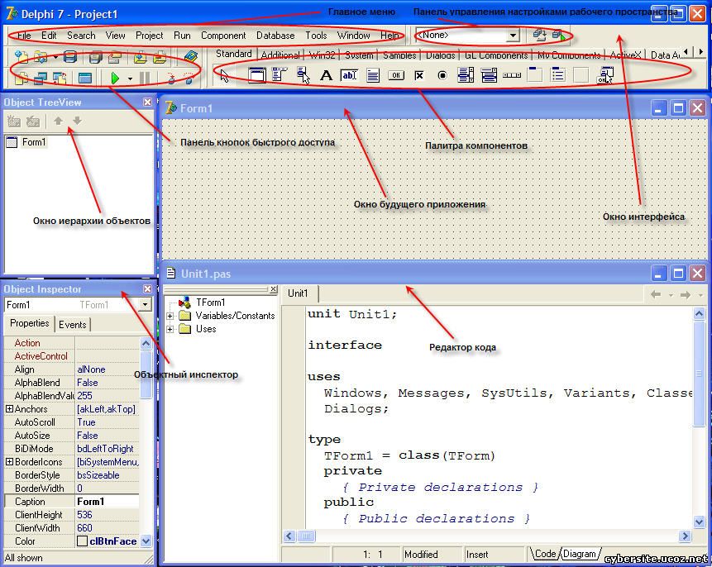Select the GroupBox component icon
This screenshot has width=712, height=567.
535,75
